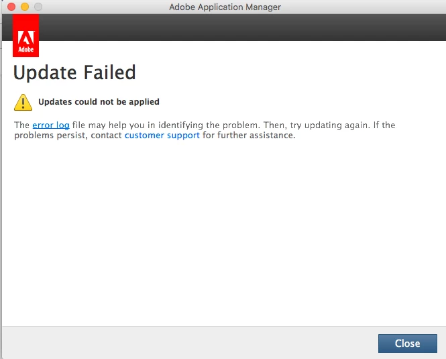
Task: Click the red window close button
Action: pyautogui.click(x=11, y=7)
